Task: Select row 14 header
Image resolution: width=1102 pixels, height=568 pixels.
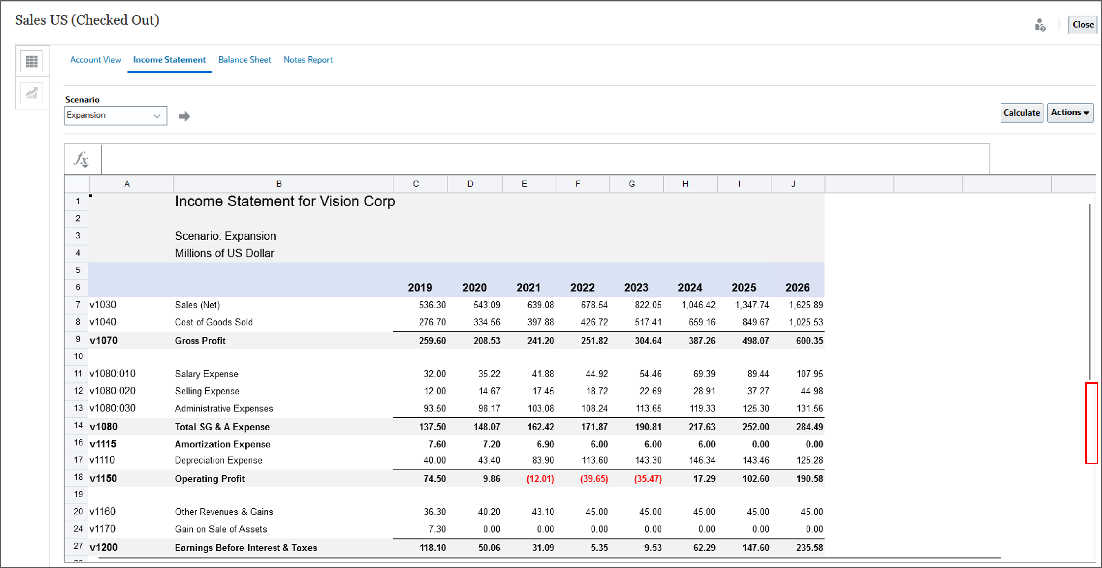Action: (77, 426)
